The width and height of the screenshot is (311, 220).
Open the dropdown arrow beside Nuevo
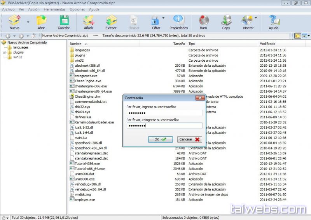click(28, 22)
